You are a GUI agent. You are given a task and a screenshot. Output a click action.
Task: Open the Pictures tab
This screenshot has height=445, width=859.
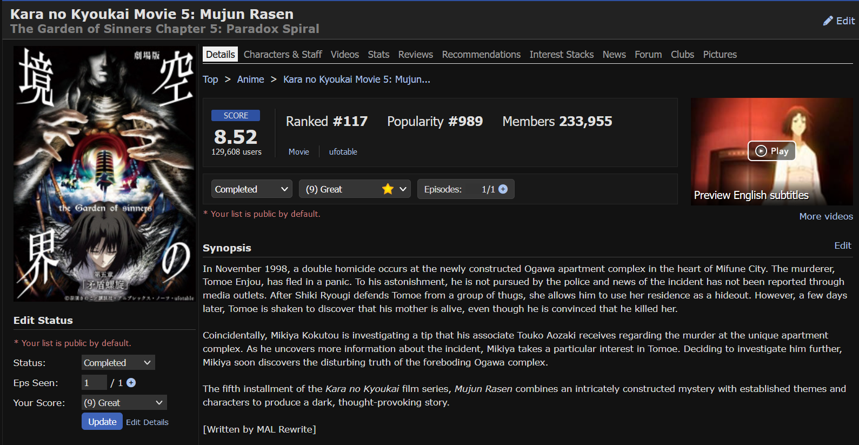point(720,55)
